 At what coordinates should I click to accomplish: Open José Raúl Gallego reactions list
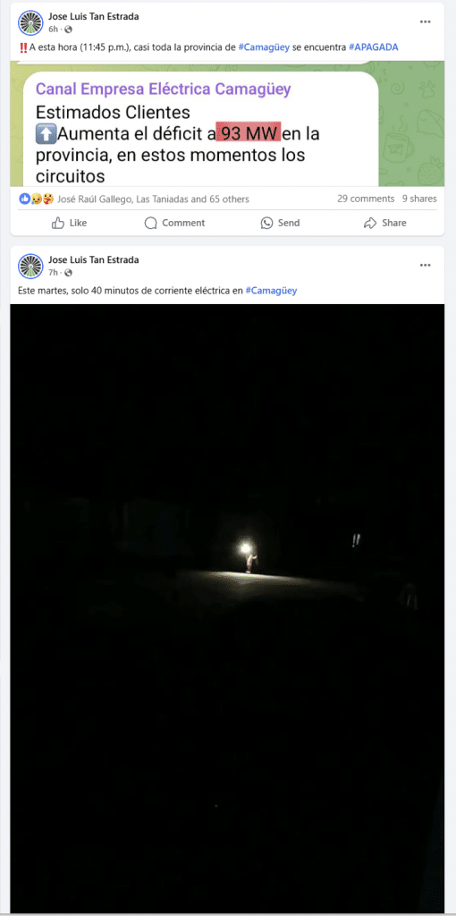pyautogui.click(x=95, y=199)
